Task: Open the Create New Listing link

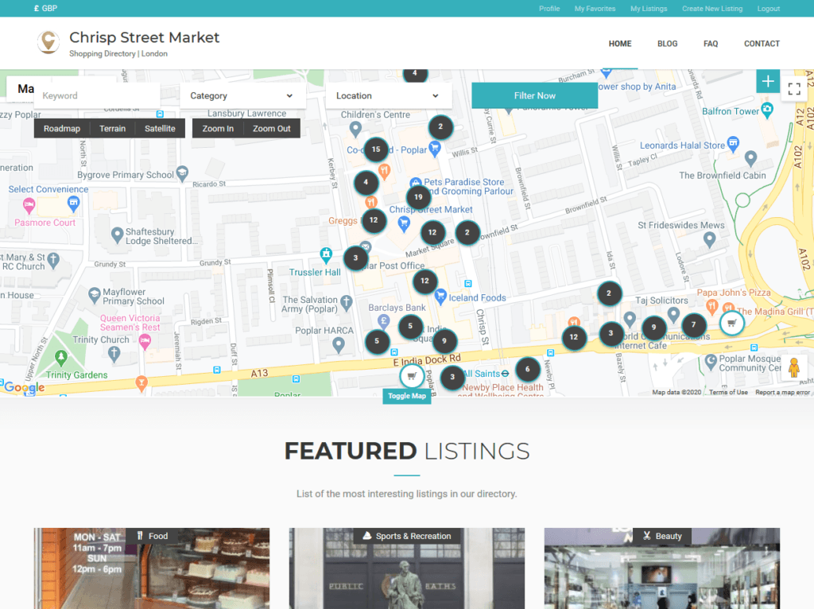Action: click(711, 9)
